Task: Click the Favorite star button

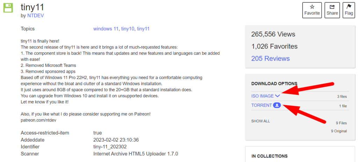Action: point(312,10)
